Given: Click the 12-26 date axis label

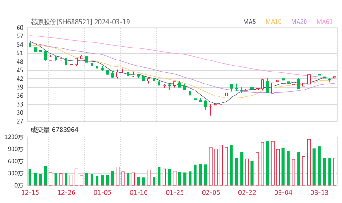Looking at the screenshot, I should (66, 192).
